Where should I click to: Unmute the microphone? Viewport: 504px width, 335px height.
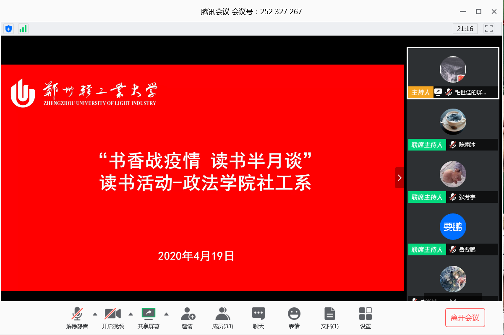click(77, 318)
